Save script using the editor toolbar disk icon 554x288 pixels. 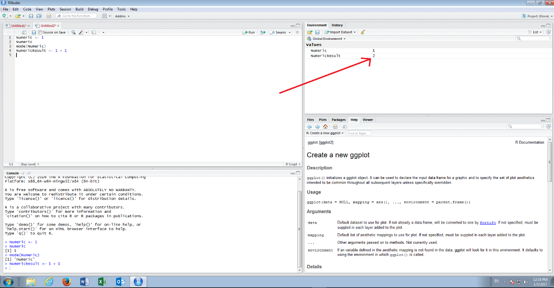34,32
